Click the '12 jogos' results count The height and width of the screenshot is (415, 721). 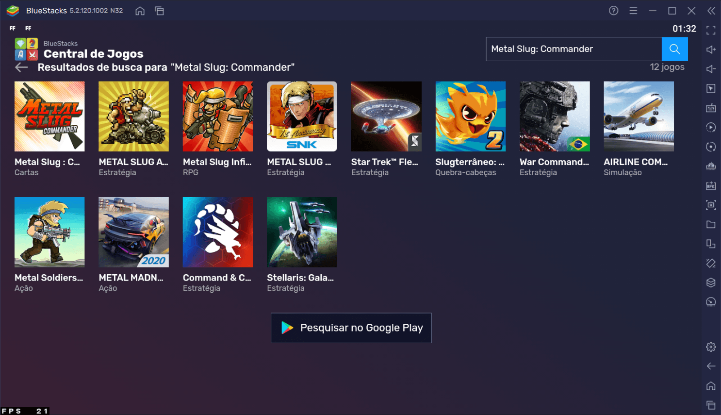pyautogui.click(x=667, y=67)
